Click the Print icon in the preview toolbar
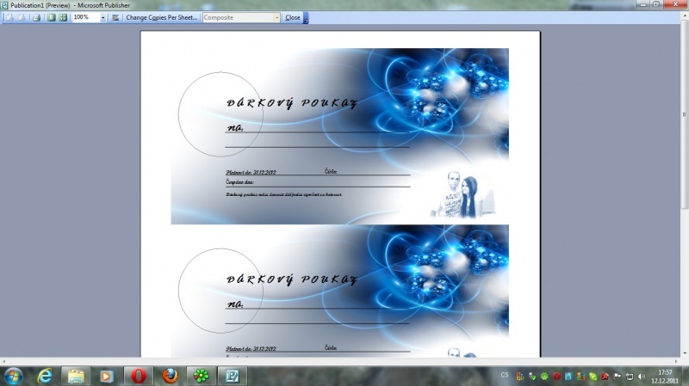Image resolution: width=689 pixels, height=386 pixels. pyautogui.click(x=36, y=17)
